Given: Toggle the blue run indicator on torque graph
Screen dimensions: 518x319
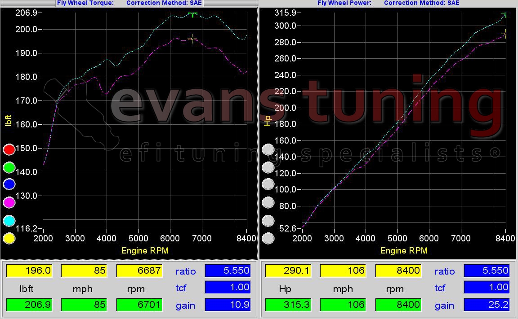Looking at the screenshot, I should tap(9, 184).
